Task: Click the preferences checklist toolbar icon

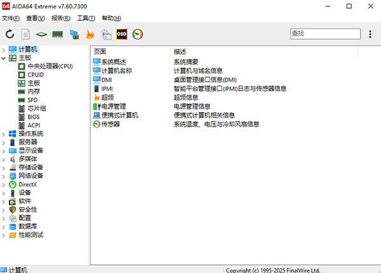Action: pyautogui.click(x=106, y=34)
